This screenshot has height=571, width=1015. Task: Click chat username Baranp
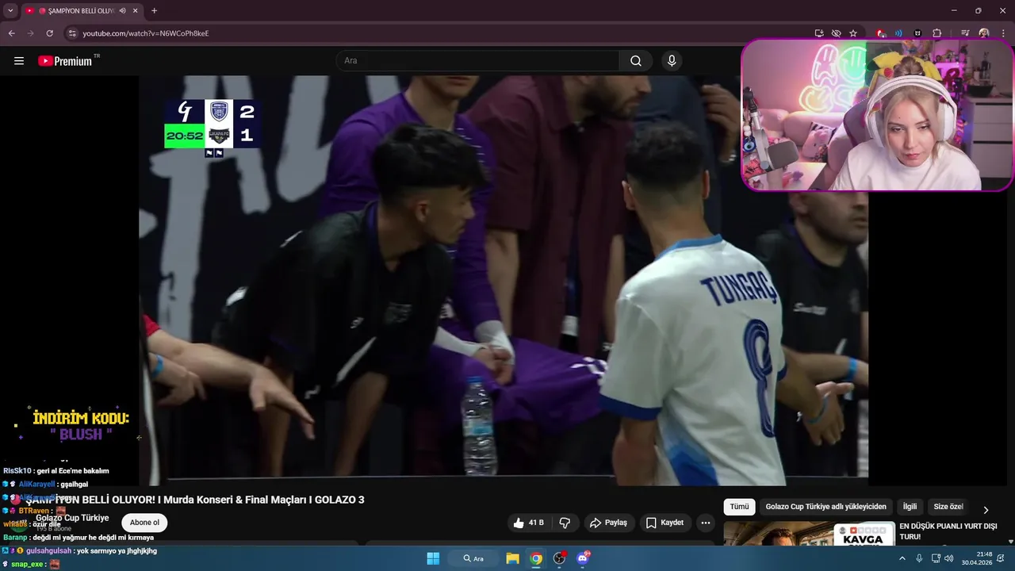tap(15, 537)
